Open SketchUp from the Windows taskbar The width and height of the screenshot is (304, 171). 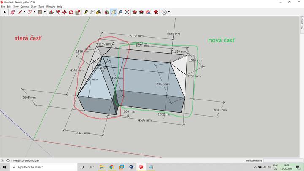pos(141,167)
